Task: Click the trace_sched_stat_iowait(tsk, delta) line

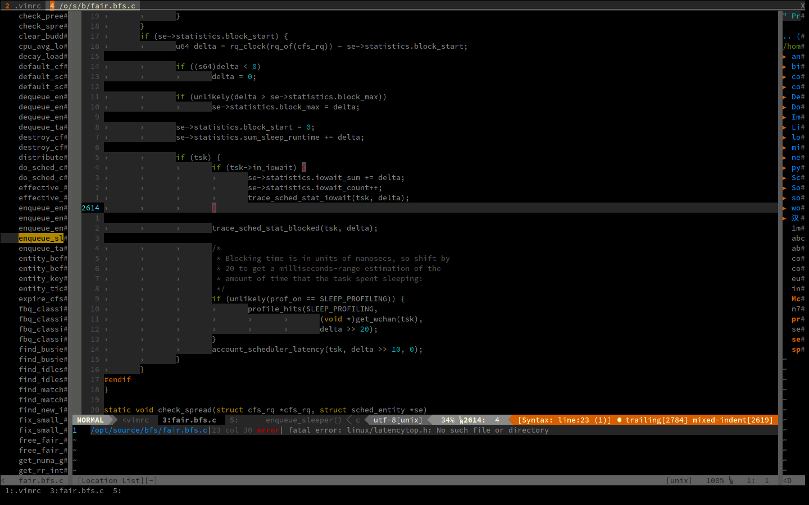Action: click(329, 198)
